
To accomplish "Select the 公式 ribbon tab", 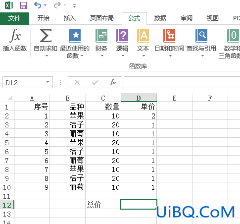I will (x=134, y=18).
